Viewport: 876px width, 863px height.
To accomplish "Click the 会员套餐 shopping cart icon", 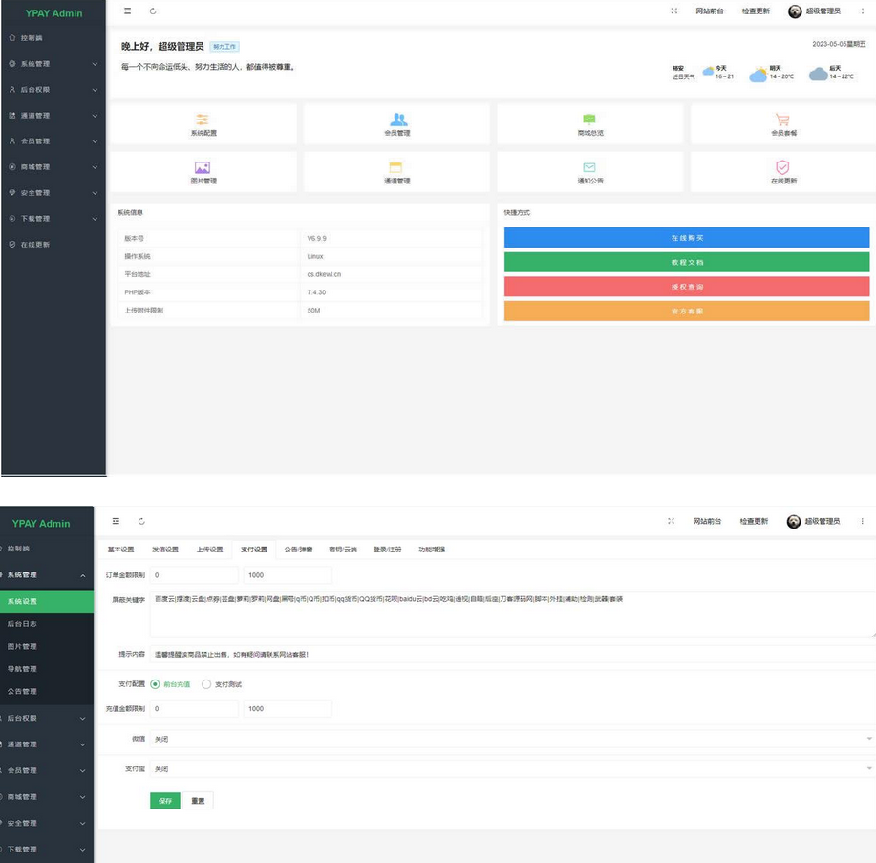I will (782, 119).
